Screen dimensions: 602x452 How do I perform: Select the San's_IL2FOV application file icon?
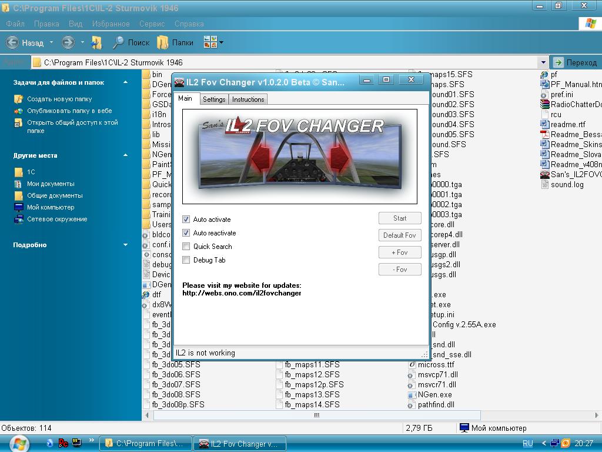[x=544, y=174]
